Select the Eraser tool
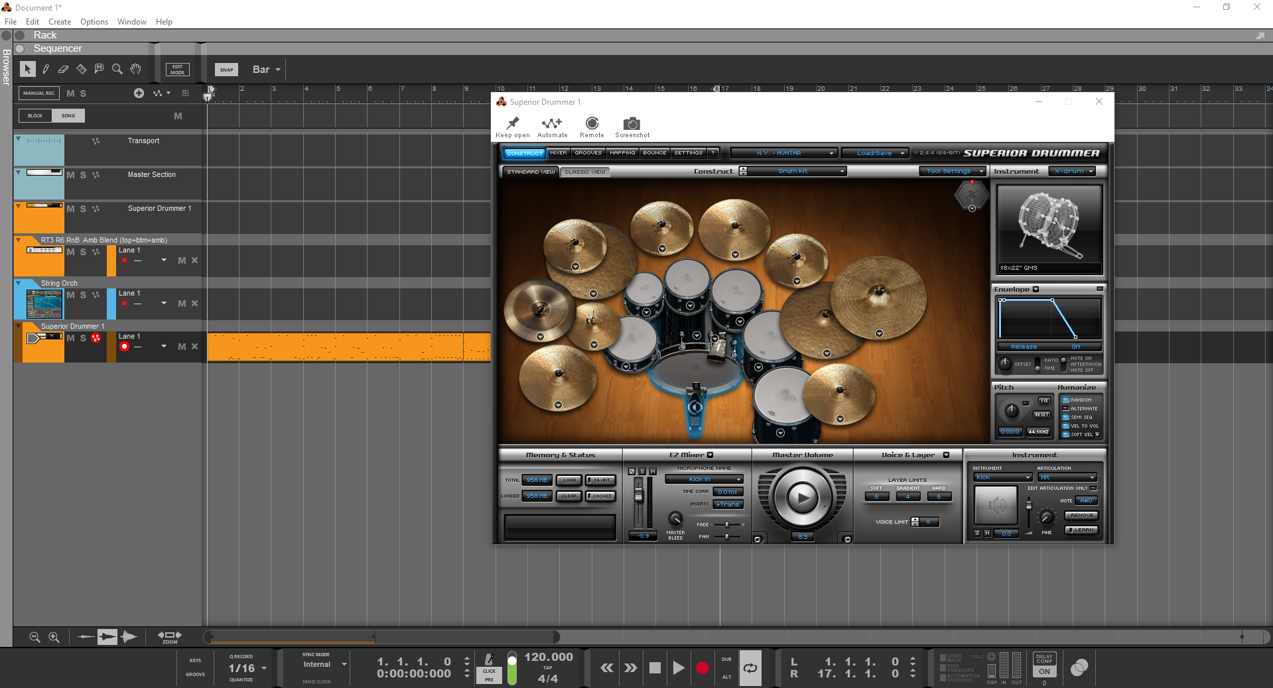The height and width of the screenshot is (688, 1273). pos(63,69)
